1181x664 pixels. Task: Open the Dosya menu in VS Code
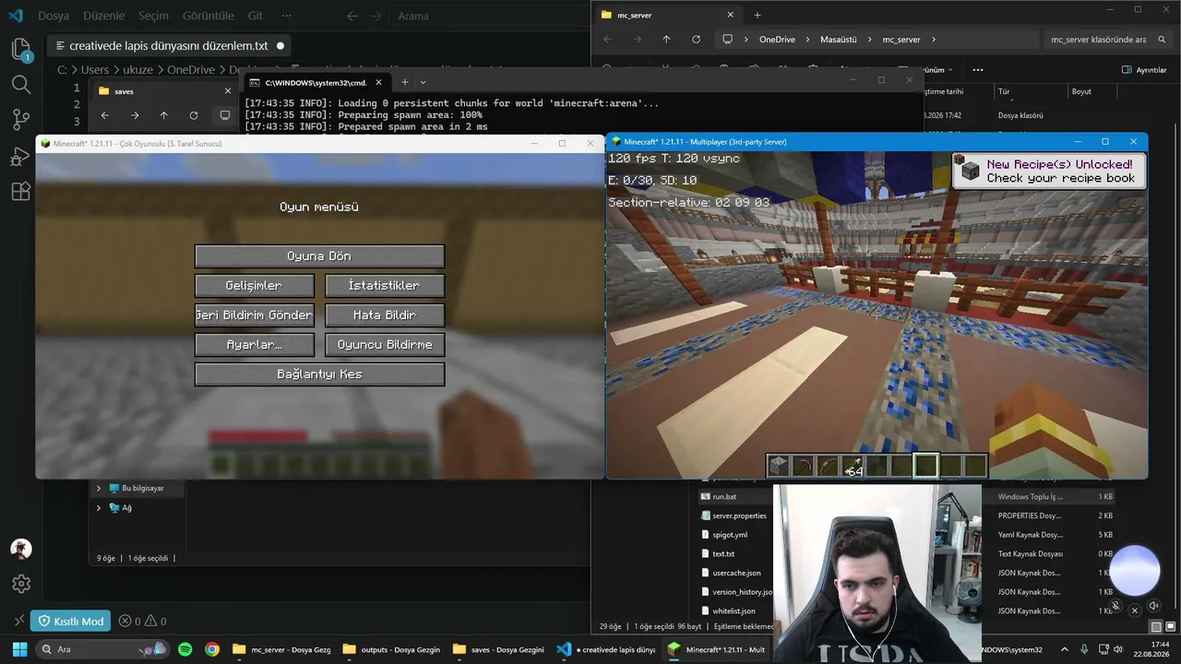54,16
